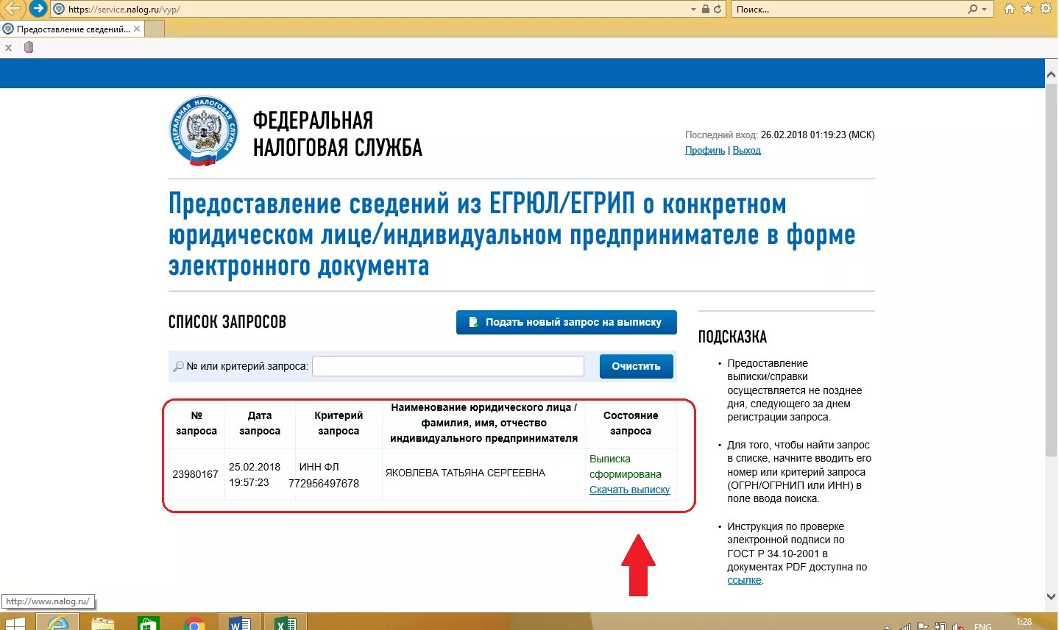Launch Google Chrome from the taskbar
This screenshot has width=1059, height=630.
coord(194,624)
